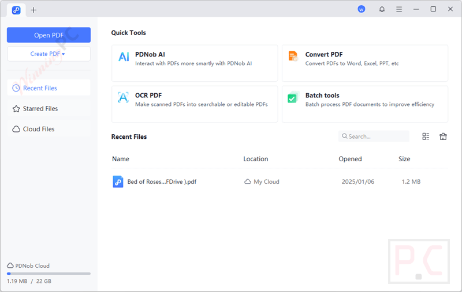Image resolution: width=462 pixels, height=292 pixels.
Task: Click the Starred Files star icon
Action: point(16,109)
